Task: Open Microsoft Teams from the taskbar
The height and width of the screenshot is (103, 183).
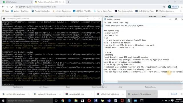Action: [109, 100]
